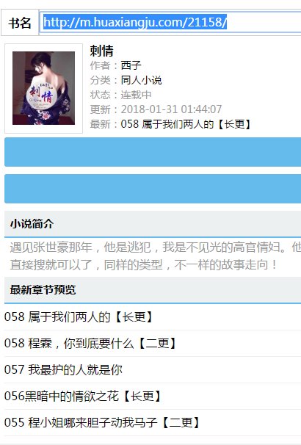Open chapter 058 程霖，你到底要什么【二更】
This screenshot has width=301, height=445.
[x=90, y=343]
